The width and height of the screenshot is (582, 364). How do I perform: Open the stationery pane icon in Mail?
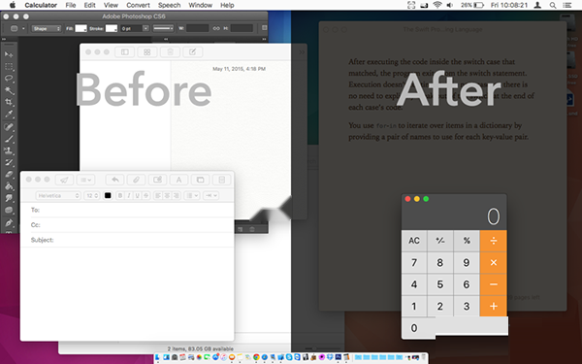221,180
